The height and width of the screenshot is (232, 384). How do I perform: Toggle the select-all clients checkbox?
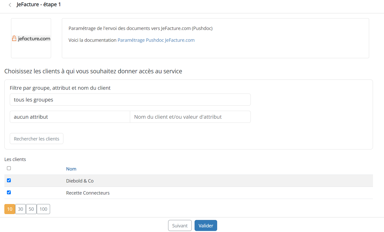(x=9, y=168)
